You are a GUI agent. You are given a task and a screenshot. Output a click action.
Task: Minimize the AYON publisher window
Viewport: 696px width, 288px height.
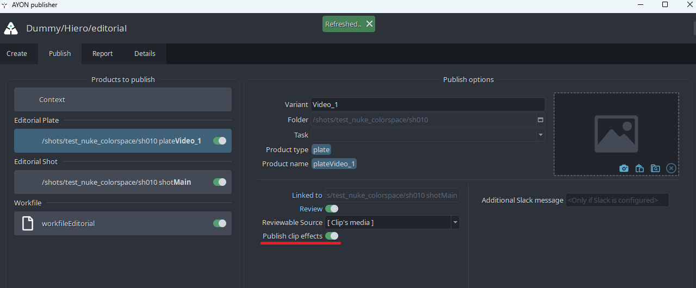tap(640, 5)
